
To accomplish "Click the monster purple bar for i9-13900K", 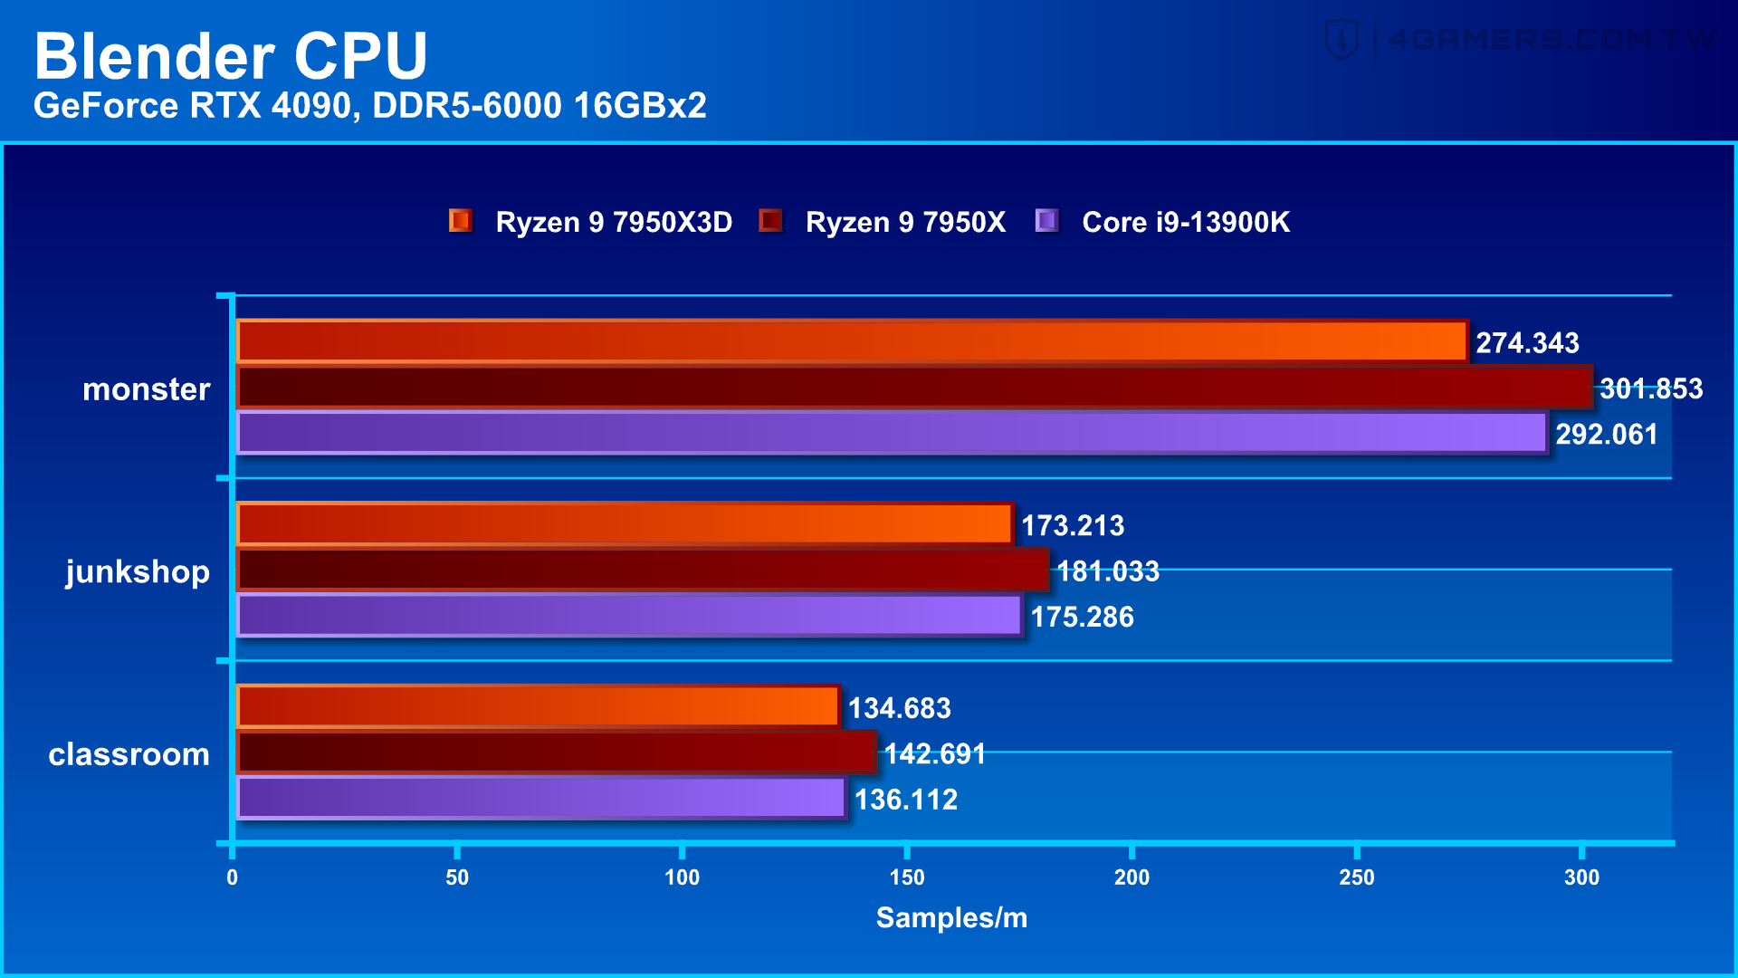I will 892,433.
